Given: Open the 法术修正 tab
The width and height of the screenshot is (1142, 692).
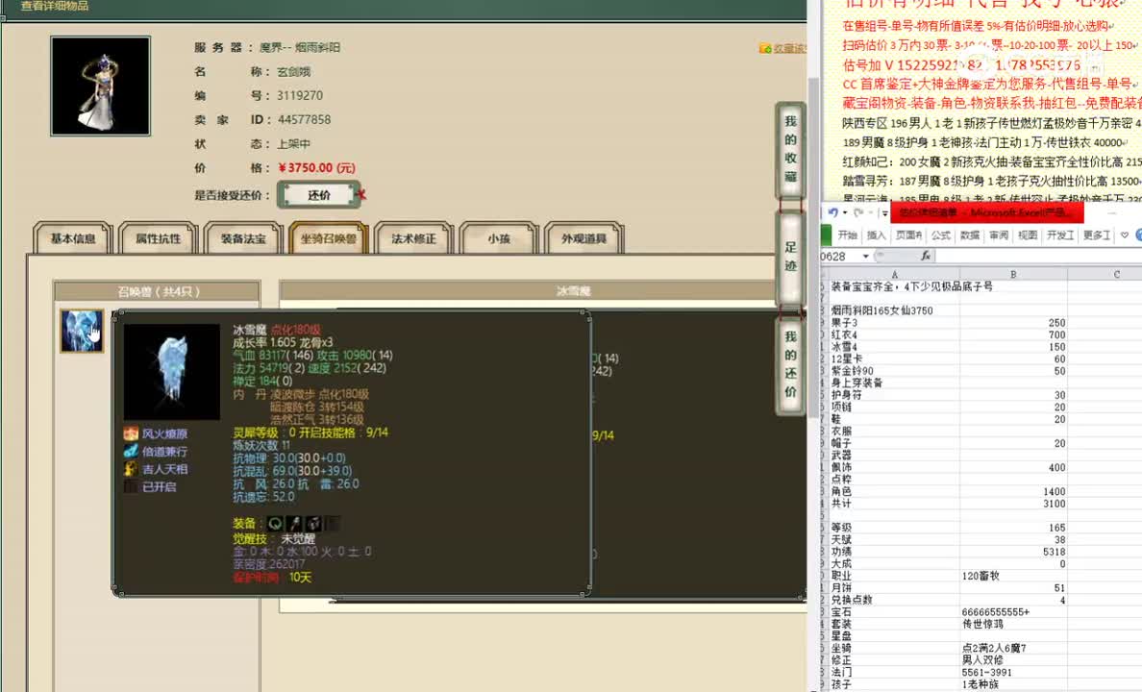Looking at the screenshot, I should 413,238.
